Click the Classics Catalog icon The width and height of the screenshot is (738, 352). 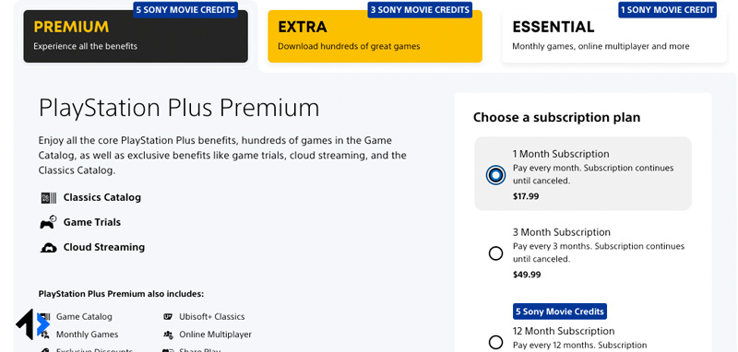(x=49, y=198)
